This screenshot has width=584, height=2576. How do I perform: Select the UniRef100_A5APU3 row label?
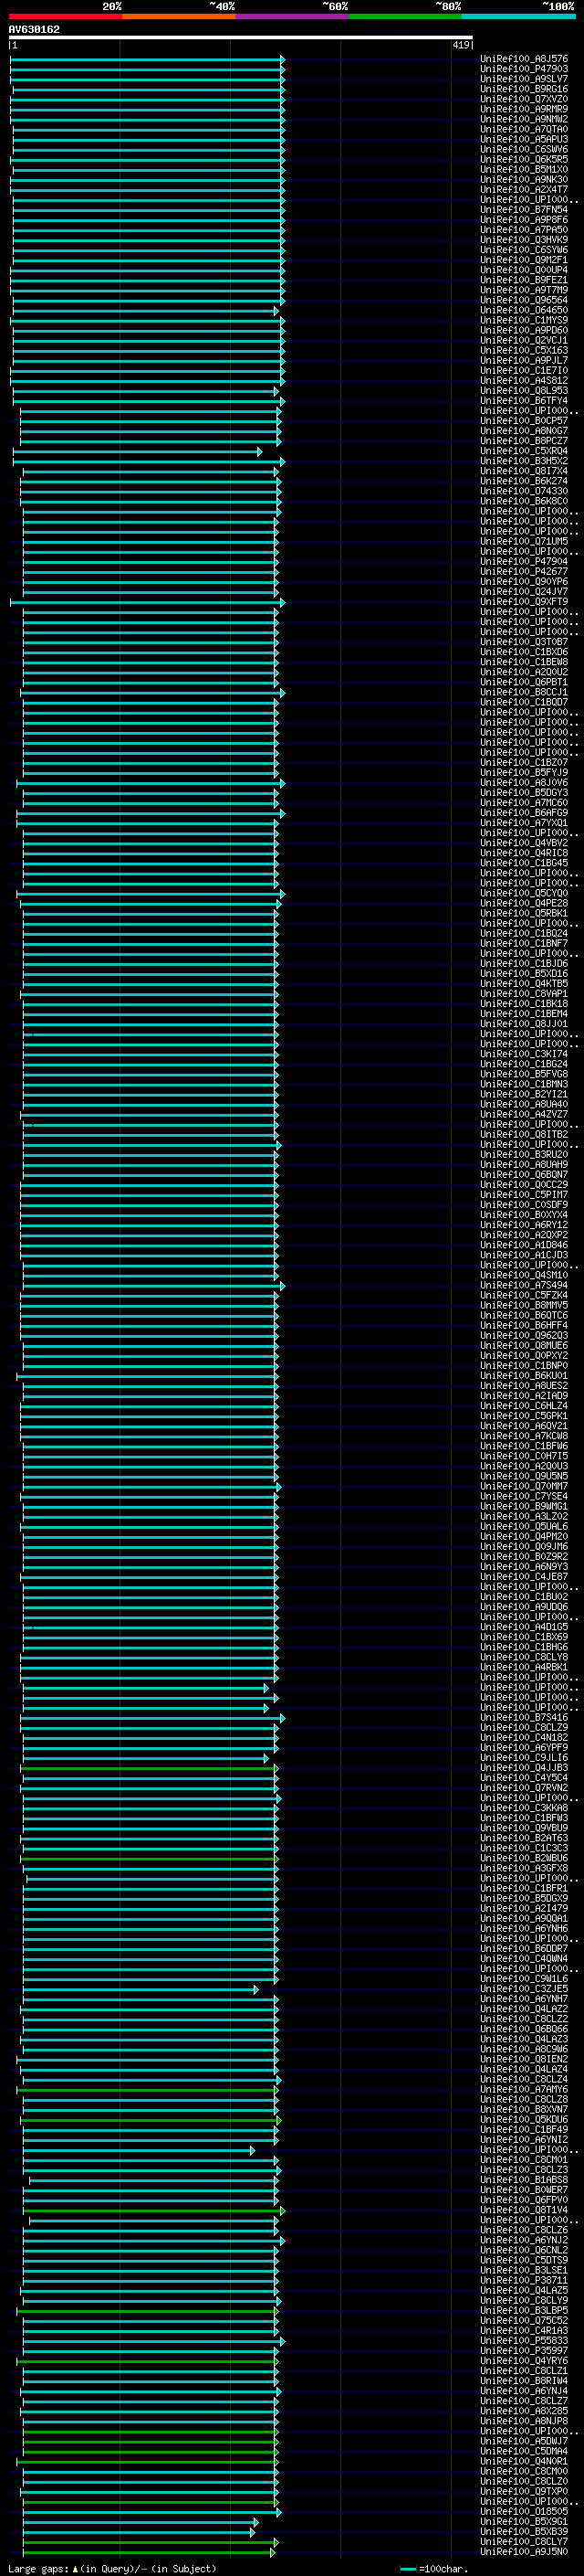click(524, 139)
